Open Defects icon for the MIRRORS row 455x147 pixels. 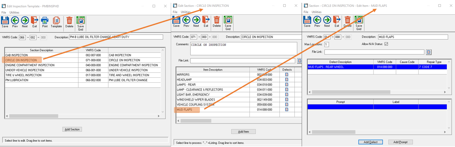pyautogui.click(x=287, y=75)
